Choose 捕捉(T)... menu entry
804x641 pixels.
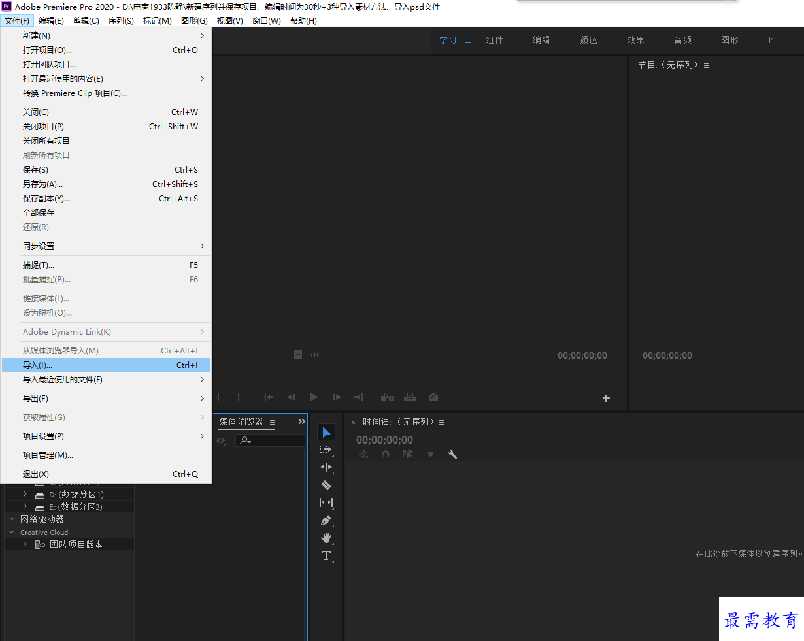[107, 265]
